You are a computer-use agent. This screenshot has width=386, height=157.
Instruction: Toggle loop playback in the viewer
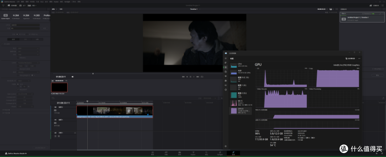(x=202, y=77)
